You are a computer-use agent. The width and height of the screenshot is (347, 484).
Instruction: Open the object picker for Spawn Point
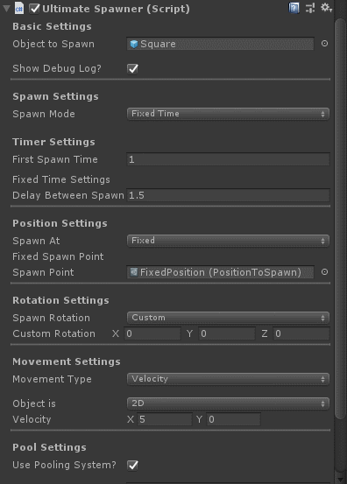point(324,272)
